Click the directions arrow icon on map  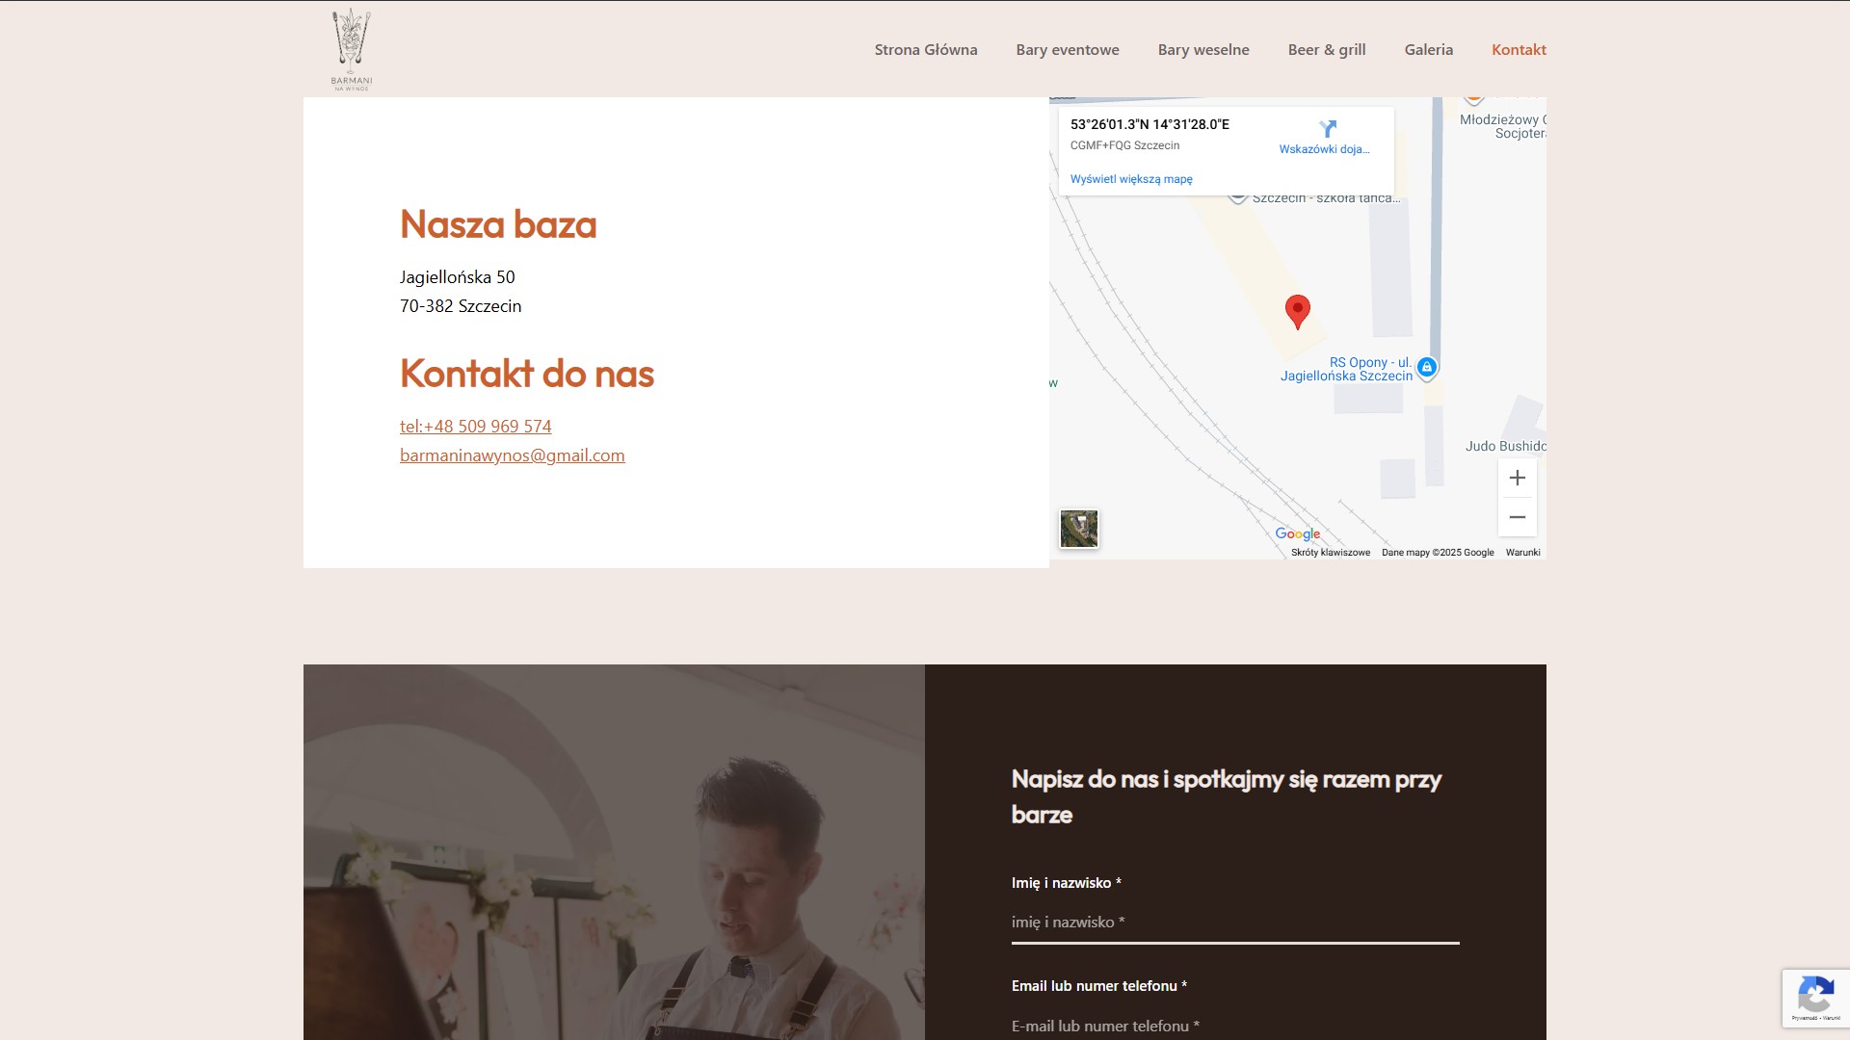(1328, 129)
